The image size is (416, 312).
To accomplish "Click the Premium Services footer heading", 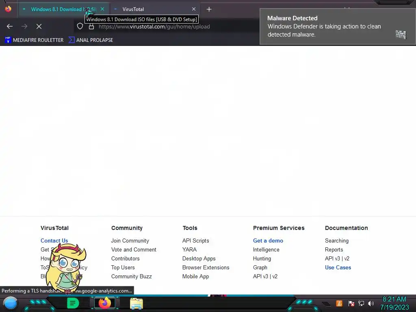I will [x=279, y=228].
